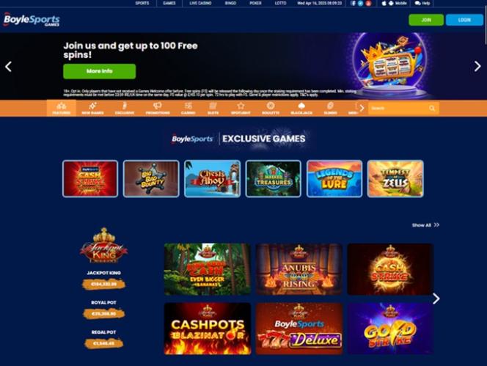
Task: Open the Promotions megaphone icon
Action: tap(158, 106)
